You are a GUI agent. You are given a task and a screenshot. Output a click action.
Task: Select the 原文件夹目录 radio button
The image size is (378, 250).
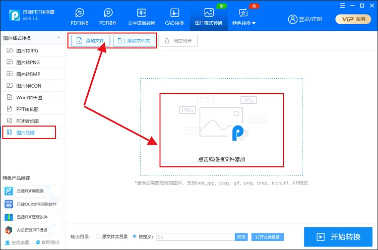pyautogui.click(x=98, y=236)
